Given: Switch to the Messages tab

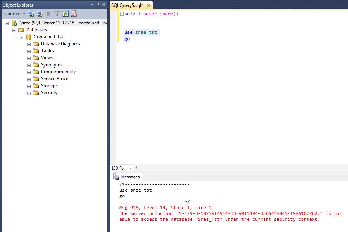Looking at the screenshot, I should [x=129, y=177].
